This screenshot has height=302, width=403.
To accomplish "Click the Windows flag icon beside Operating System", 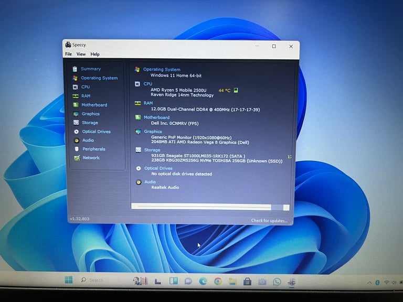I will click(x=137, y=69).
